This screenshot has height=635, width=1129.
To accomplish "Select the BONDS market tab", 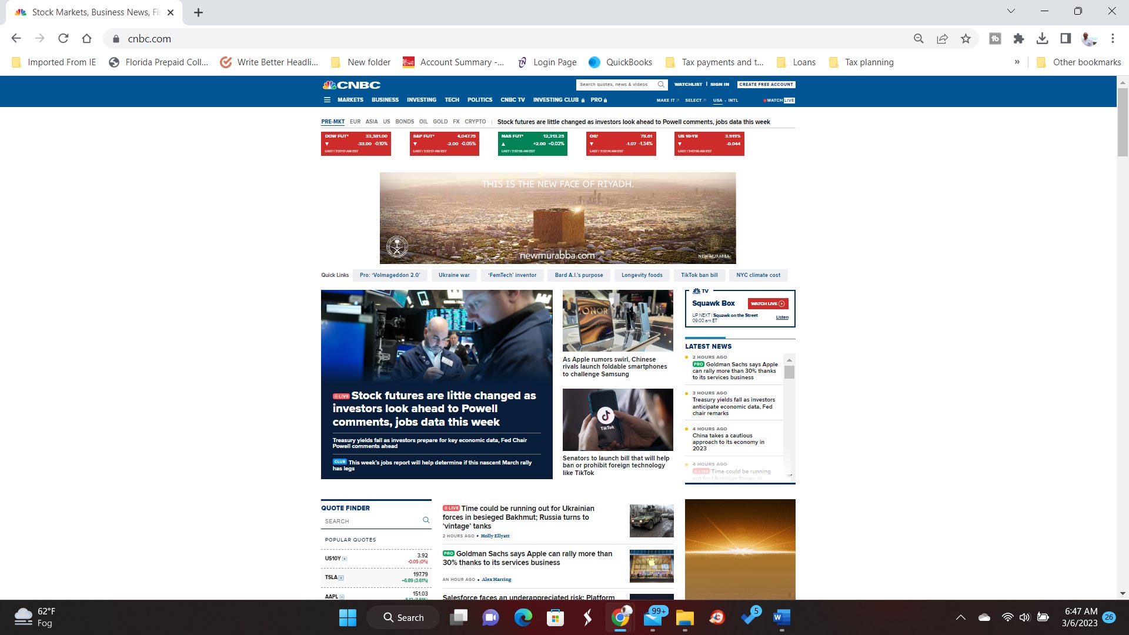I will coord(405,122).
